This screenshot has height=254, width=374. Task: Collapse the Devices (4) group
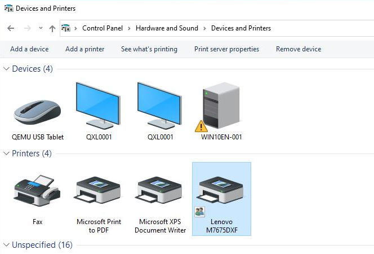point(6,69)
